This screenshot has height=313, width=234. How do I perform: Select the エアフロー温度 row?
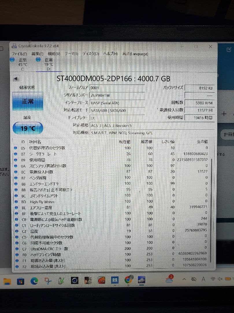[x=112, y=208]
